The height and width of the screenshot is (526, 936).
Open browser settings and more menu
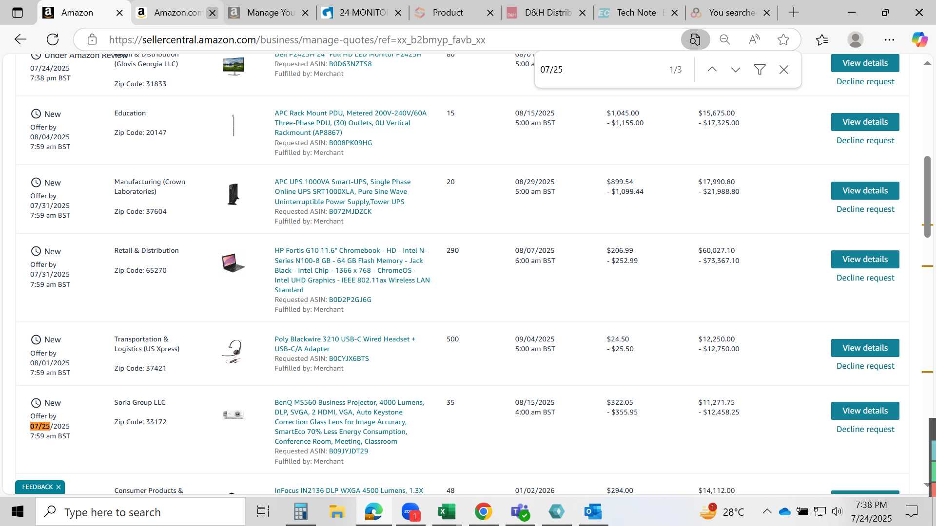click(889, 39)
